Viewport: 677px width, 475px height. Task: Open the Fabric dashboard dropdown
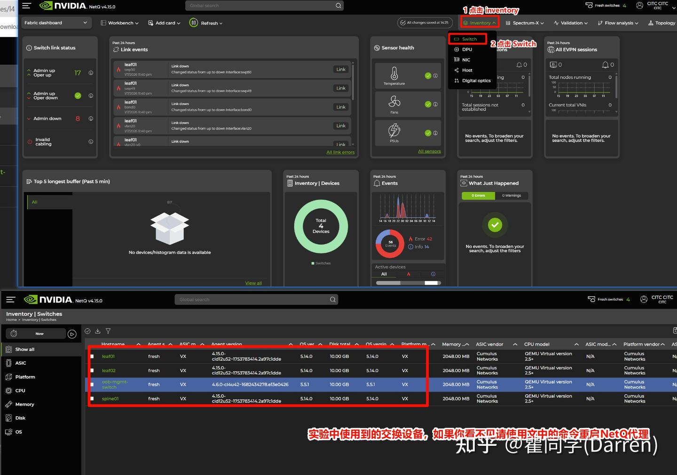[x=55, y=23]
